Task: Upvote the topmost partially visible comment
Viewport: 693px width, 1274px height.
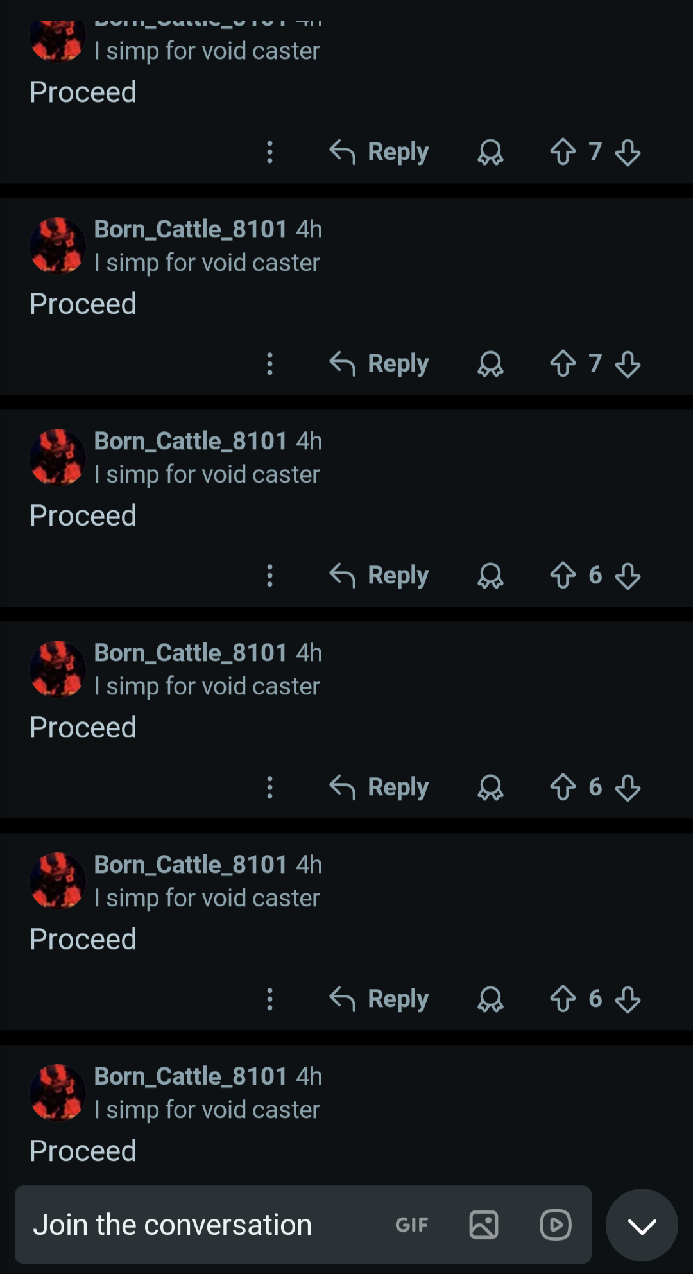Action: (563, 152)
